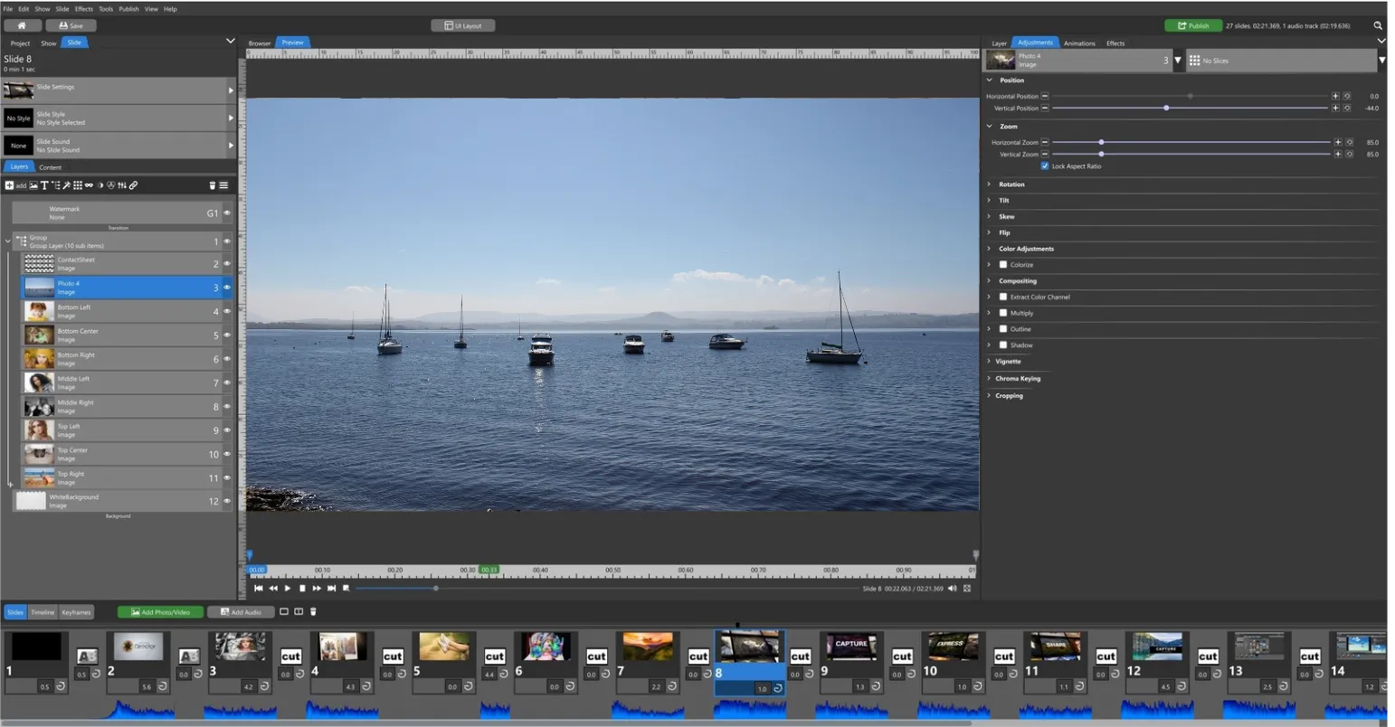
Task: Select slide 5 thumbnail in slide list
Action: click(444, 647)
